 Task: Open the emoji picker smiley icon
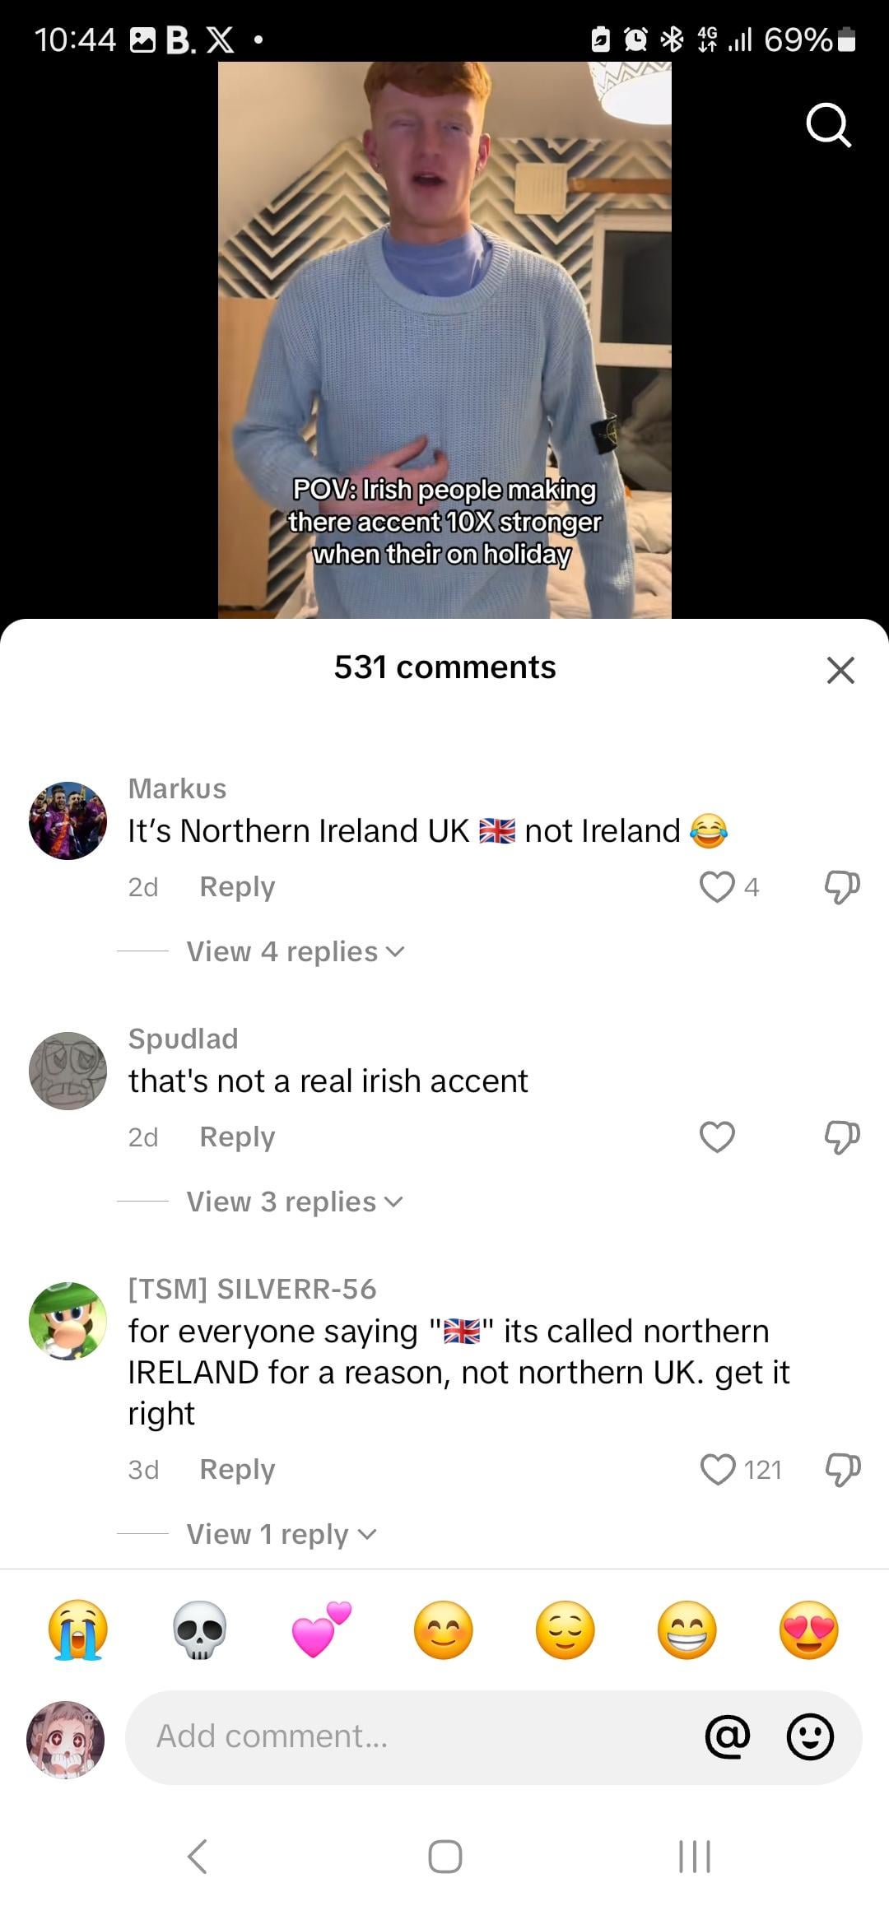(x=810, y=1736)
